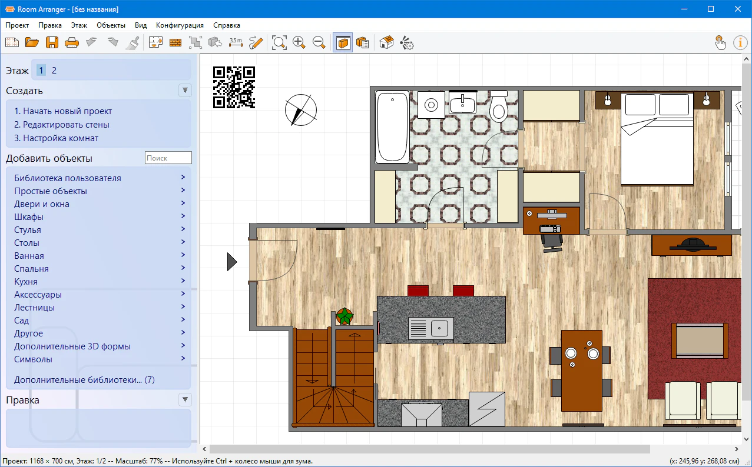
Task: Toggle the object view mode box button
Action: coord(343,42)
